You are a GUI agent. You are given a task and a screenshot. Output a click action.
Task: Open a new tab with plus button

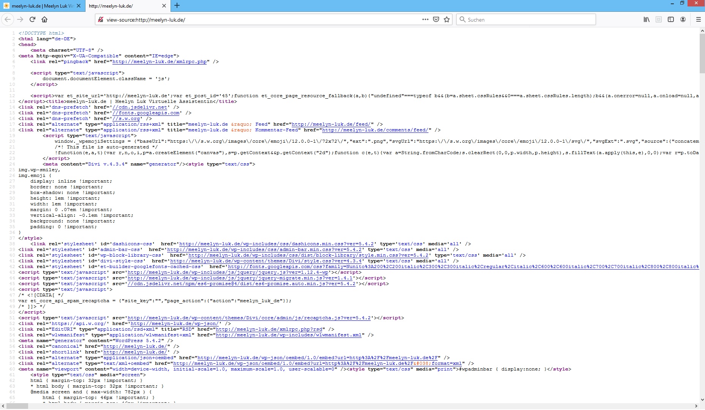coord(177,6)
